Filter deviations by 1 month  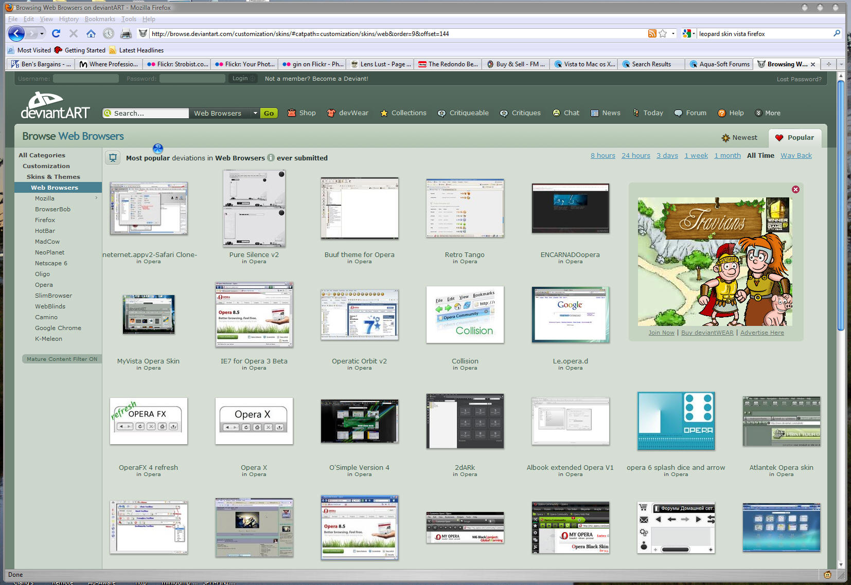[x=728, y=156]
